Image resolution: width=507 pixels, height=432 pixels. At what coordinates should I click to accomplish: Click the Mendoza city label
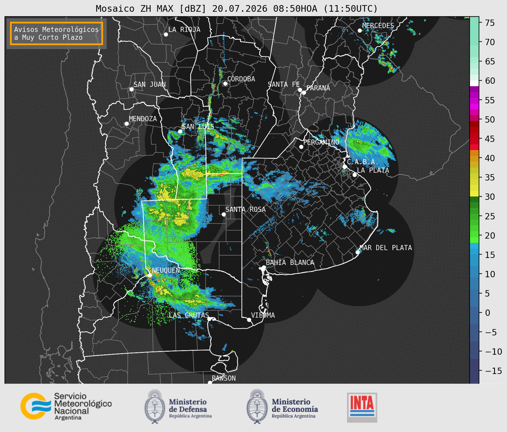tap(143, 119)
